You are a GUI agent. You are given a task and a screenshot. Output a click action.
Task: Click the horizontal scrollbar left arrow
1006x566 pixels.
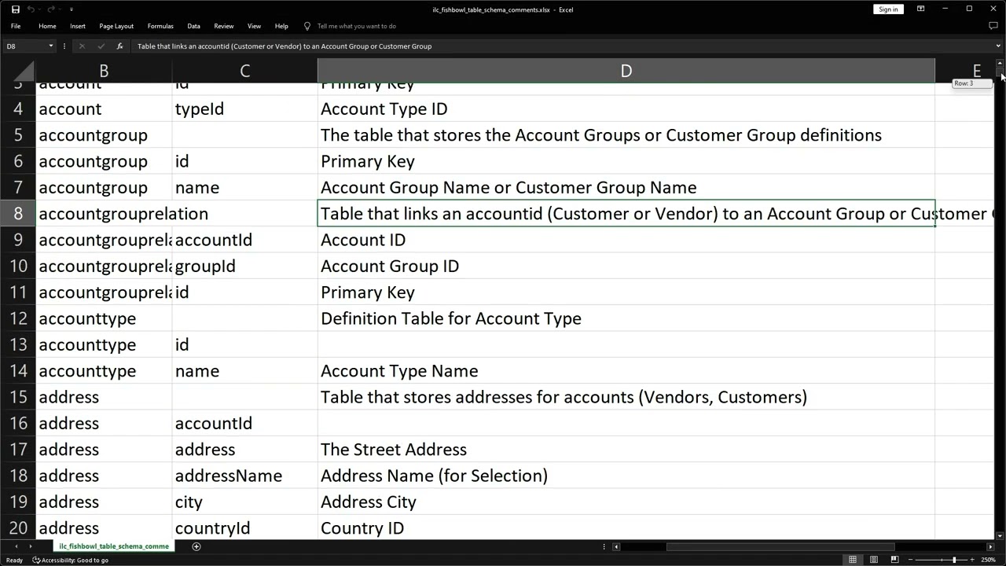pos(616,546)
